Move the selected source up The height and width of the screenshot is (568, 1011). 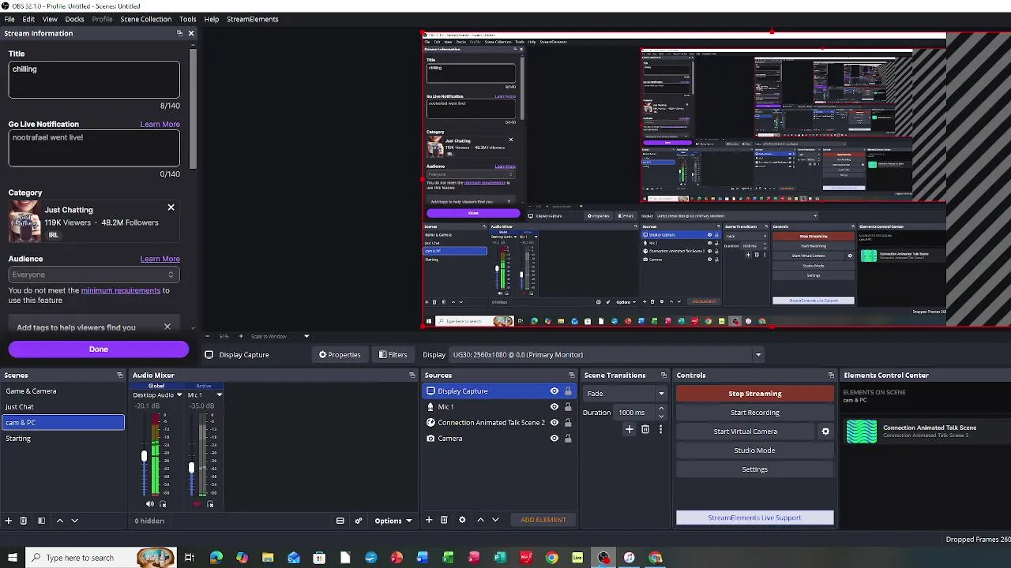[x=480, y=520]
